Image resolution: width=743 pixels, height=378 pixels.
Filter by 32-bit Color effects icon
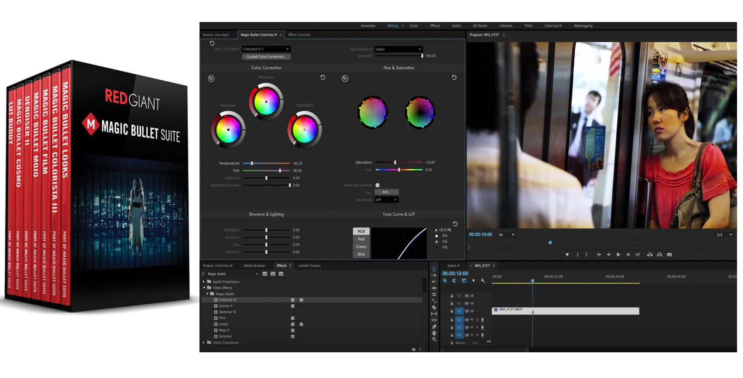coord(273,274)
